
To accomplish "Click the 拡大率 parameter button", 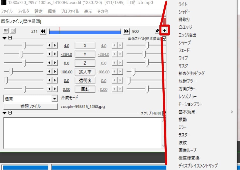I will point(85,72).
